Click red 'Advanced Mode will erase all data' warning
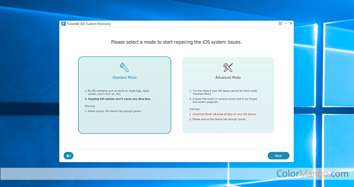354x187 pixels. (x=222, y=114)
